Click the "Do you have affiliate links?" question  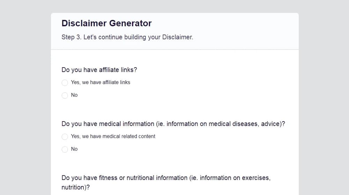pyautogui.click(x=99, y=70)
